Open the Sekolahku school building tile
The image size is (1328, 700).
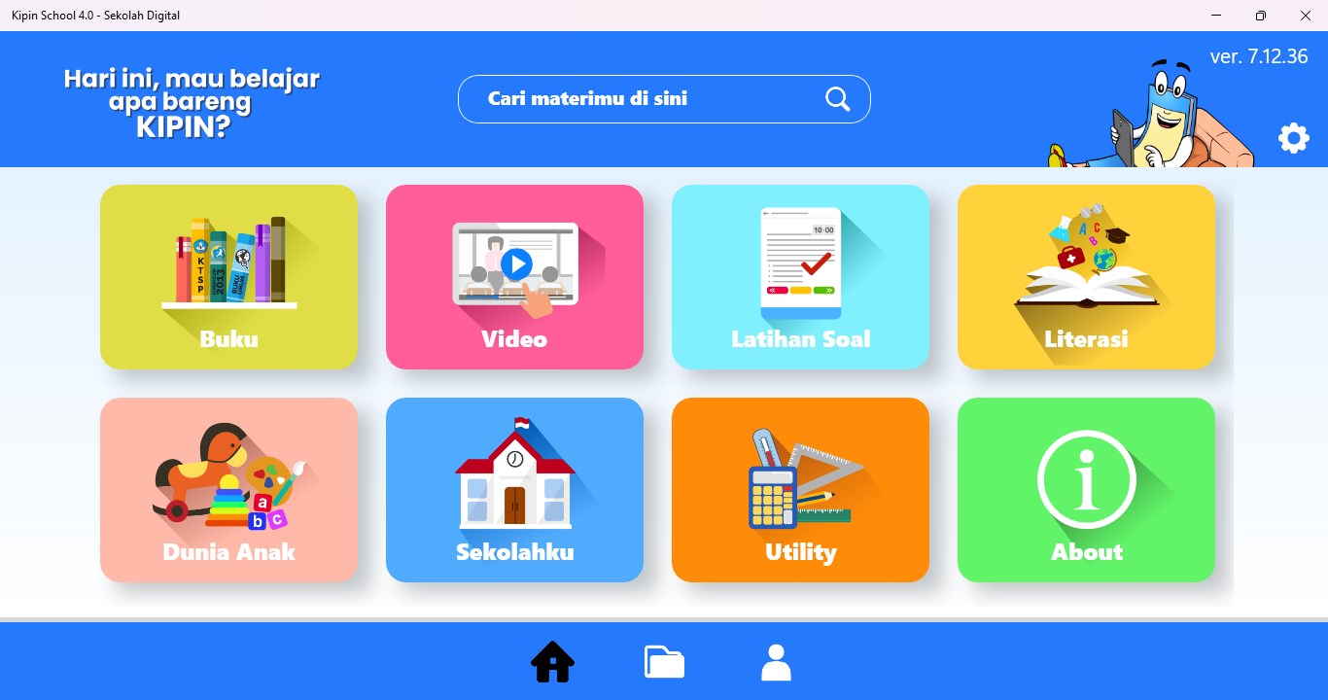pyautogui.click(x=514, y=490)
